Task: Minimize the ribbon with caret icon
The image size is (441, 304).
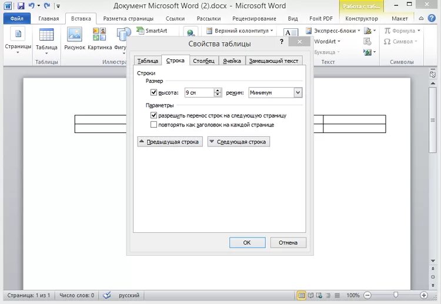Action: click(x=421, y=19)
